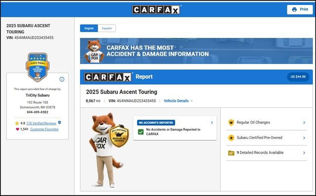The width and height of the screenshot is (316, 196).
Task: Click the Regular Oil Changes label
Action: click(253, 122)
